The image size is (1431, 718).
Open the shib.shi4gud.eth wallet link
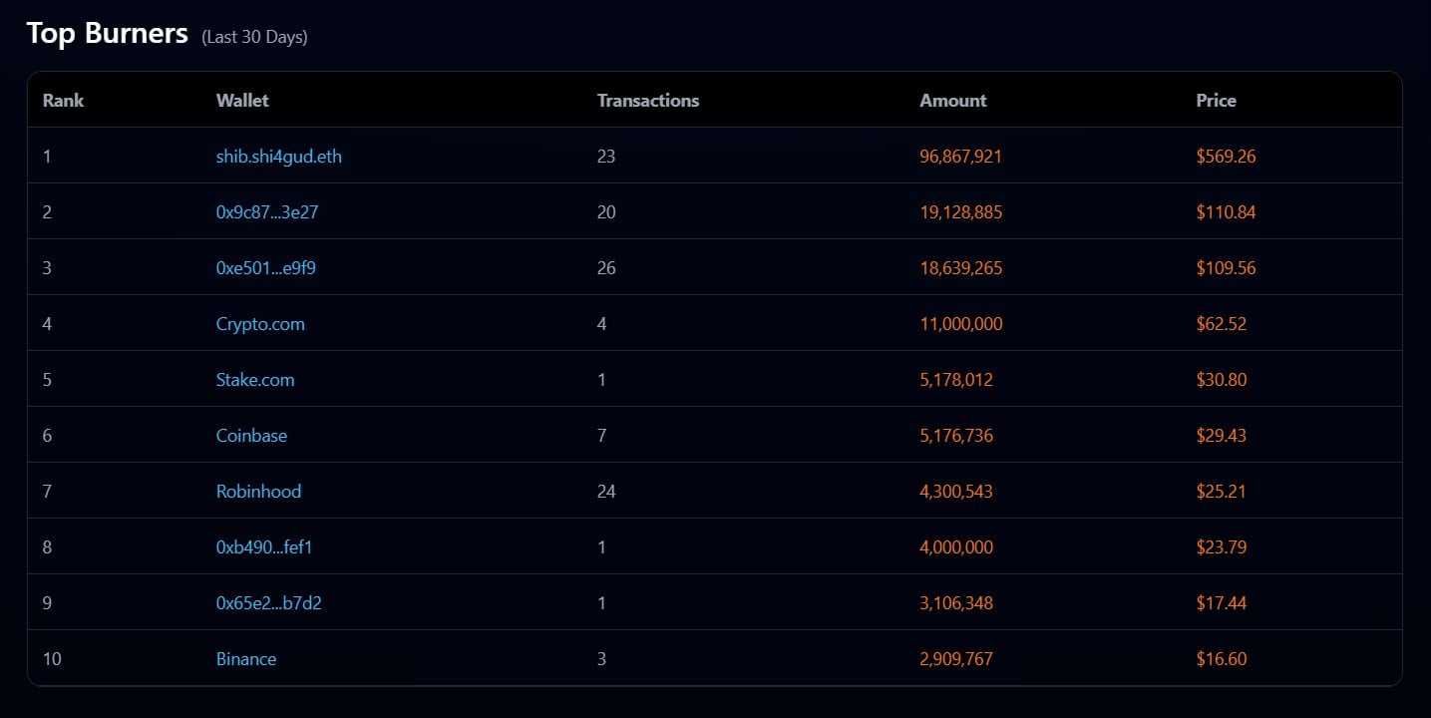[x=278, y=157]
